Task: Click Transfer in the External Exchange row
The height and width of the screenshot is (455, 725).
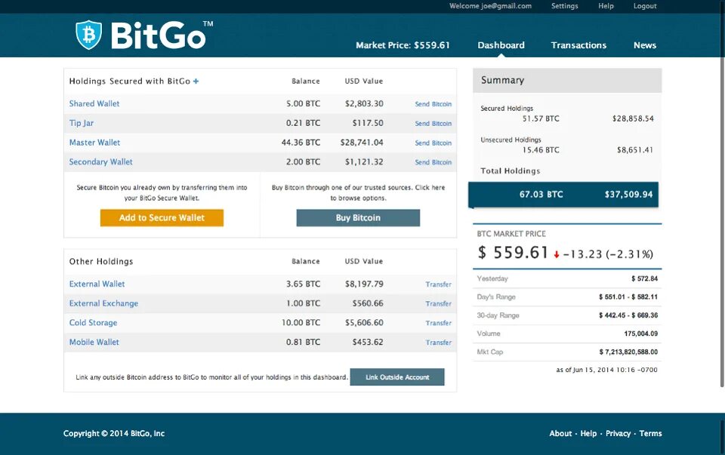Action: click(438, 303)
